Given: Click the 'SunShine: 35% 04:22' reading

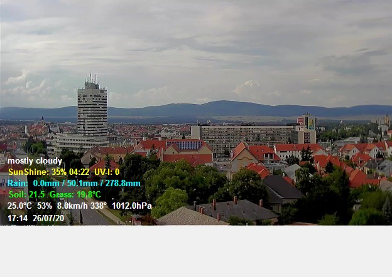Looking at the screenshot, I should [x=49, y=172].
